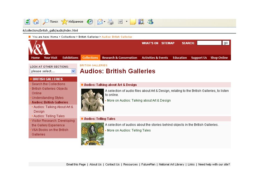The height and width of the screenshot is (194, 259).
Task: Open More on Audios: Telling Tales
Action: coord(129,130)
